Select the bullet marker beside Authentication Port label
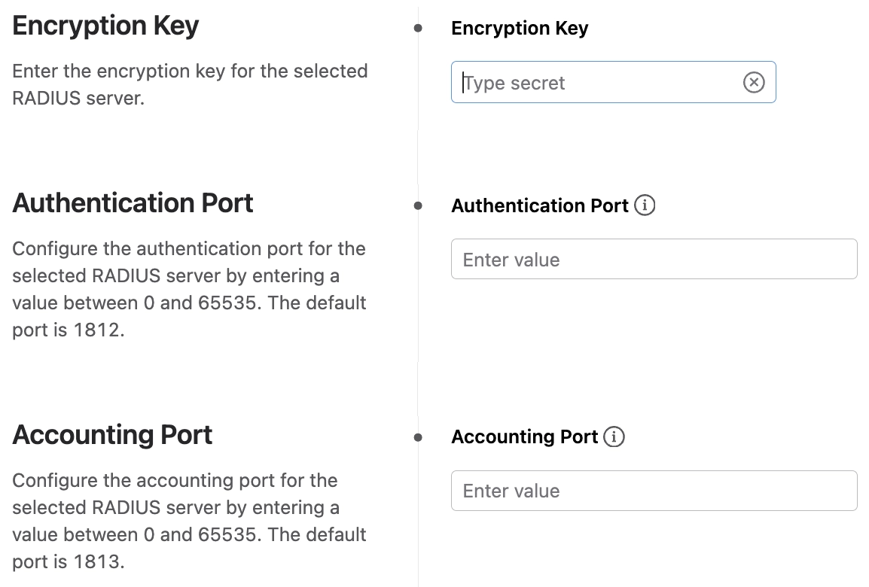Image resolution: width=869 pixels, height=587 pixels. [419, 205]
